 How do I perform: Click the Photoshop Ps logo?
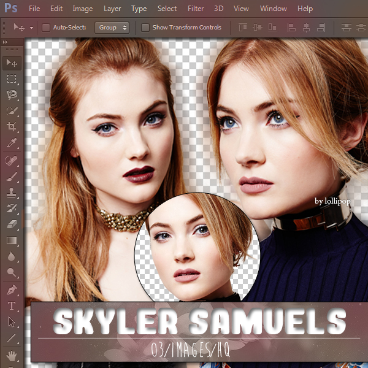click(11, 8)
